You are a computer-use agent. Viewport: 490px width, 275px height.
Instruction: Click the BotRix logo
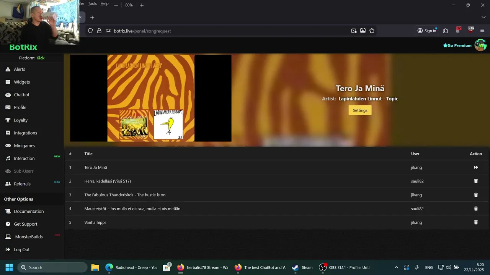point(23,47)
